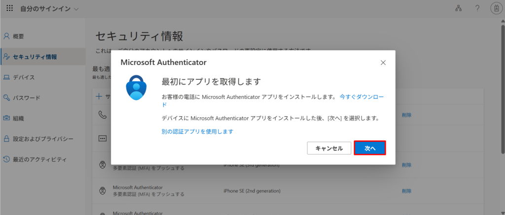Click the iPhone SE (2nd generation) text
Viewport: 505px width, 215px height.
252,191
